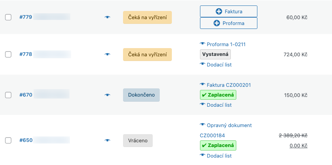The width and height of the screenshot is (332, 165).
Task: Open order #779 link
Action: click(26, 17)
